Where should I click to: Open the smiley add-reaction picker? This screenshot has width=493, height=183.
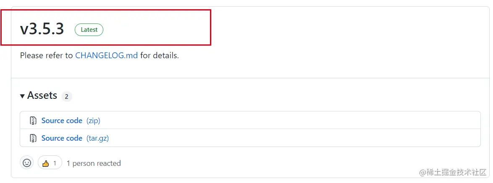point(27,163)
